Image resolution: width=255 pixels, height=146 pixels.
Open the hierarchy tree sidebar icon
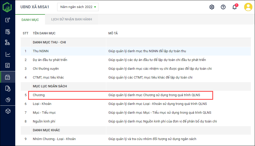8,42
